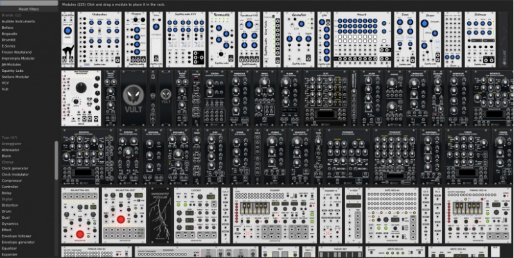This screenshot has height=258, width=514.
Task: Select the PHRASE-SEQ-16 module
Action: click(479, 216)
